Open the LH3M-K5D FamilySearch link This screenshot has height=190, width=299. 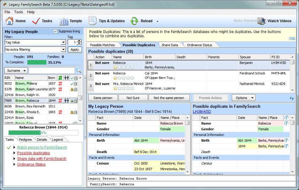[202, 112]
